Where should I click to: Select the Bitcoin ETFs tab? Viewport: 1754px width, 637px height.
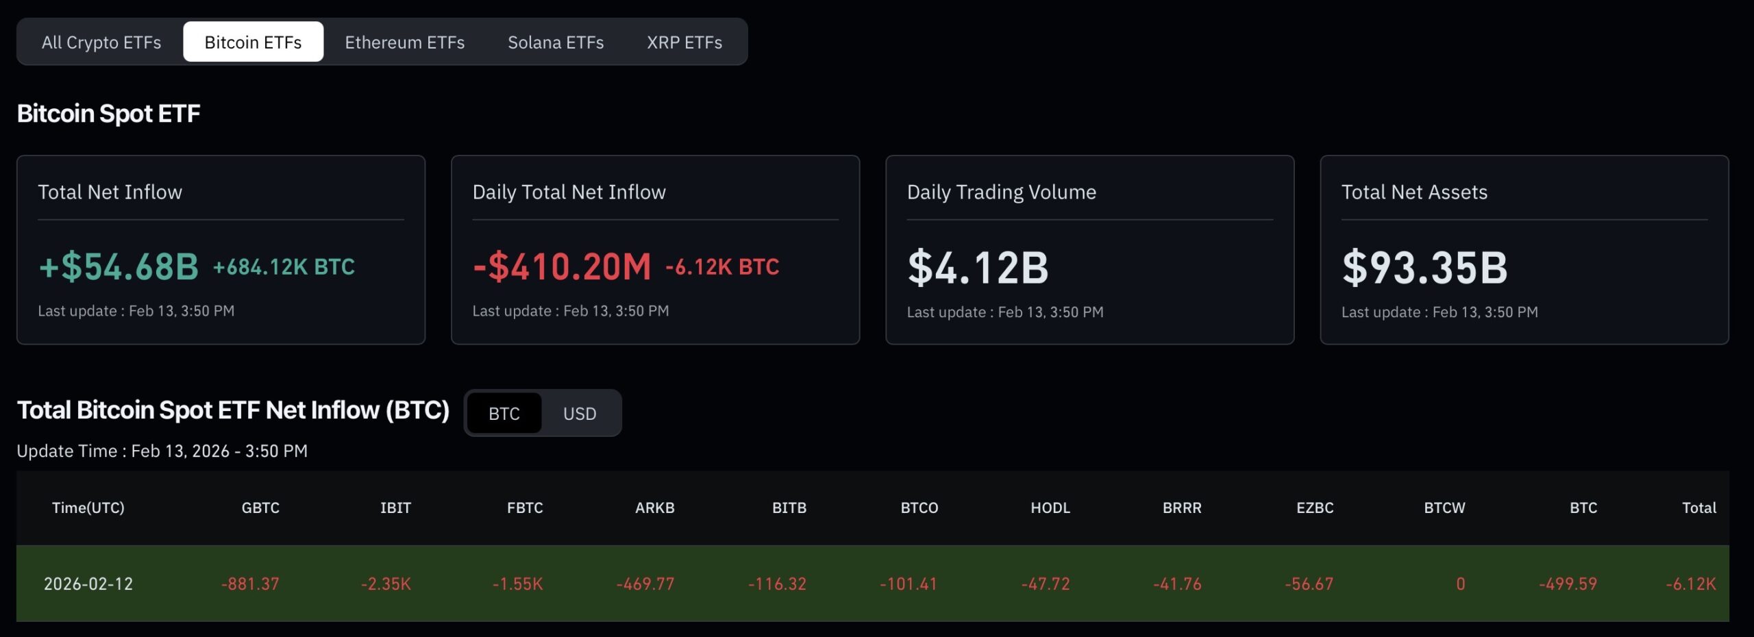pos(252,41)
